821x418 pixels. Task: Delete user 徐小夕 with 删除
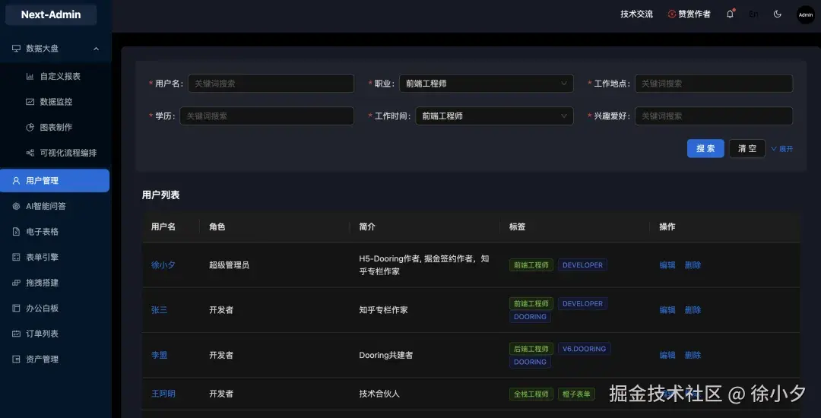click(x=693, y=265)
